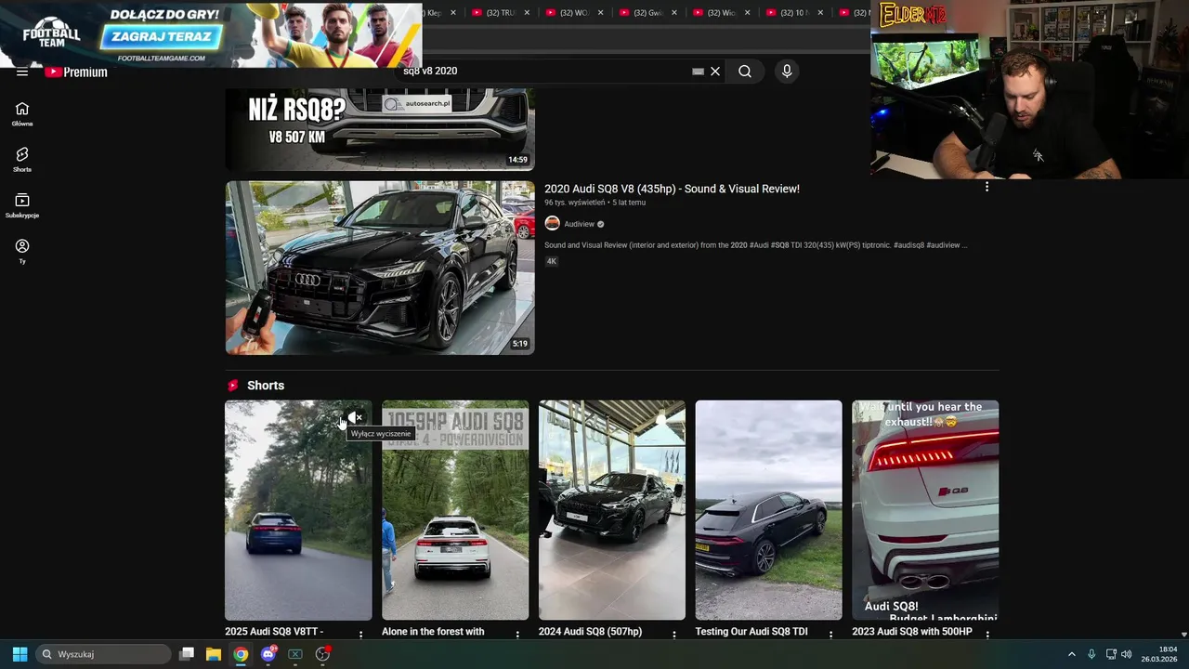Open options for Alone in the forest short
The height and width of the screenshot is (669, 1189).
tap(517, 635)
